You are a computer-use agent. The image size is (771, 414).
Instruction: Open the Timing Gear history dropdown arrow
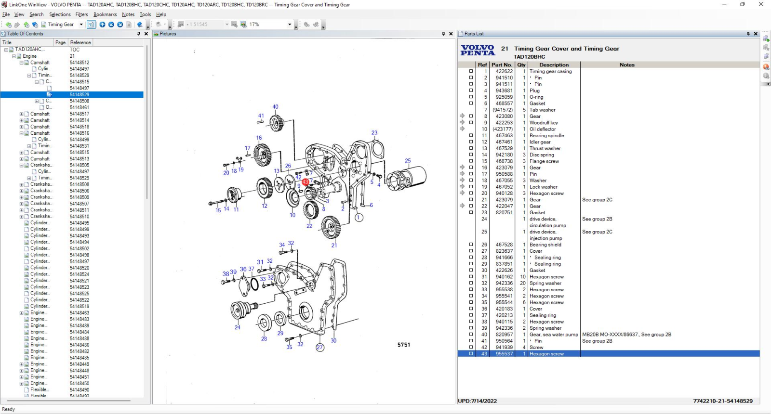pyautogui.click(x=81, y=25)
